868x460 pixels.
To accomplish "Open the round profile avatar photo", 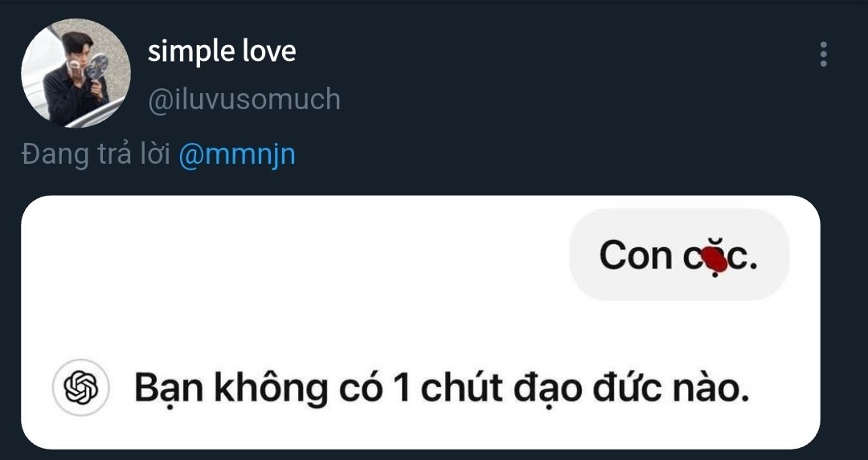I will coord(76,73).
